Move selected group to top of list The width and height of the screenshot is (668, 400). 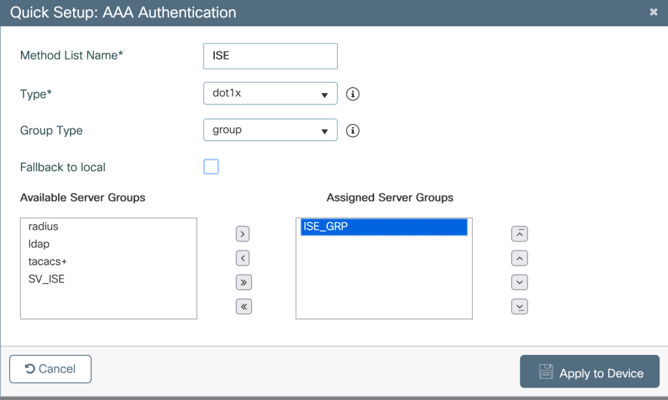519,234
